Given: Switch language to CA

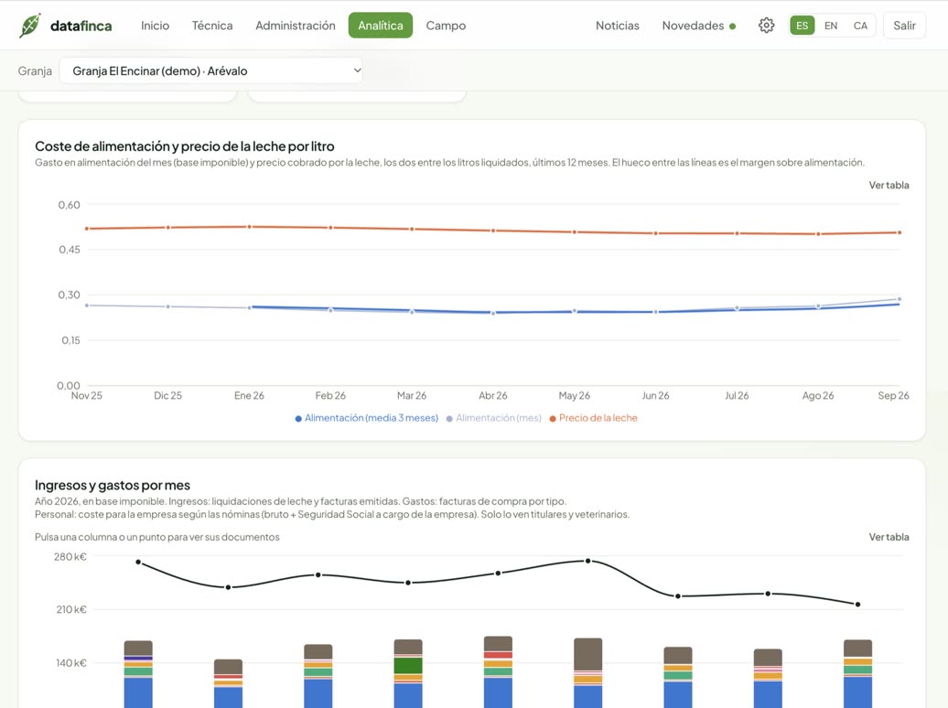Looking at the screenshot, I should tap(860, 26).
